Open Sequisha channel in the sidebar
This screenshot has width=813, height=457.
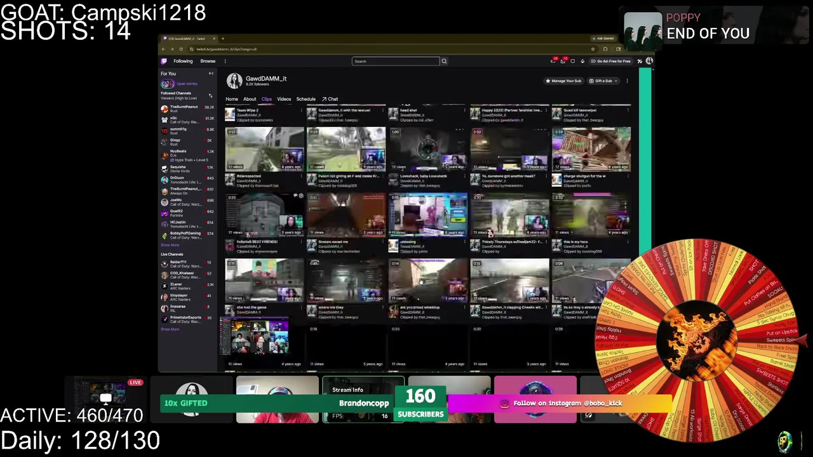click(x=188, y=169)
